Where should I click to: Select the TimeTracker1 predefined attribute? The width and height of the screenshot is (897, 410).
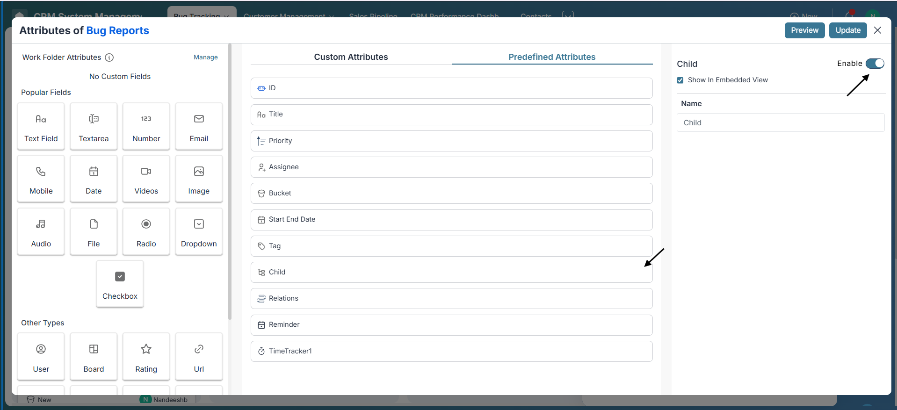[451, 351]
